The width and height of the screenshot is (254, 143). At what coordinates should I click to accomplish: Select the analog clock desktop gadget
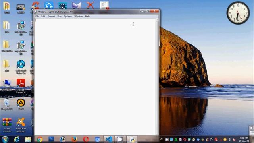pyautogui.click(x=238, y=13)
